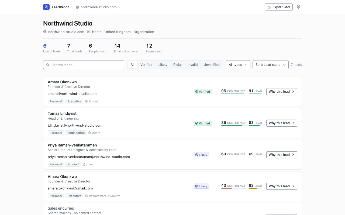345x215 pixels.
Task: Open Why this lead for amara@northwind-studio.com
Action: point(282,92)
